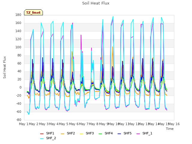Click the orange SHF2 legend color marker
Screen dimensions: 192x144
(62, 134)
